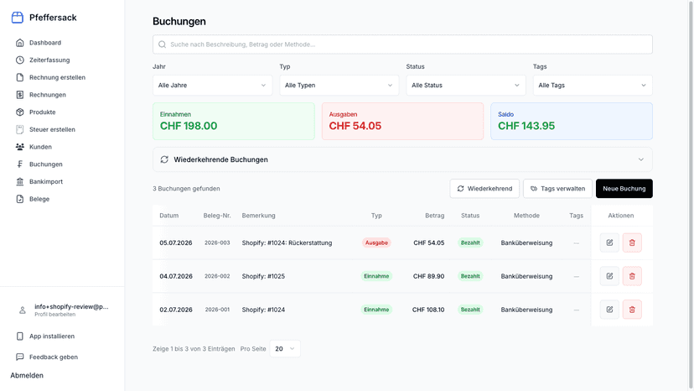The image size is (694, 391).
Task: Delete booking 2026-001 Shopify: #1024
Action: pos(632,310)
